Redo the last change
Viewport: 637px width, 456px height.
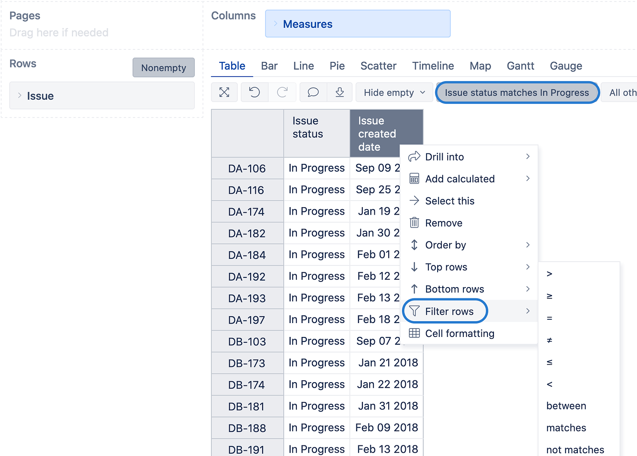coord(282,92)
